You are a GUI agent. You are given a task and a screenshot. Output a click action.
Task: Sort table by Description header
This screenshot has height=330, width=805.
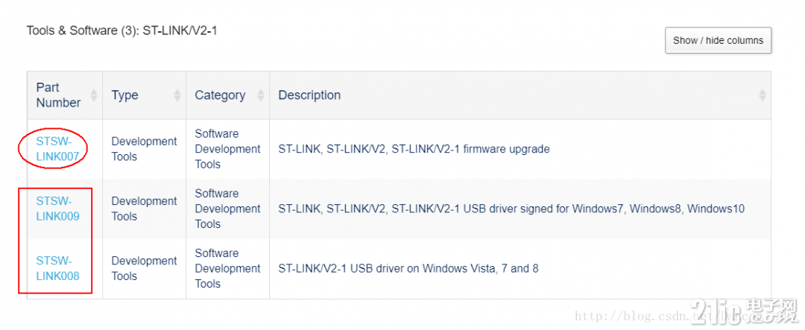point(309,95)
